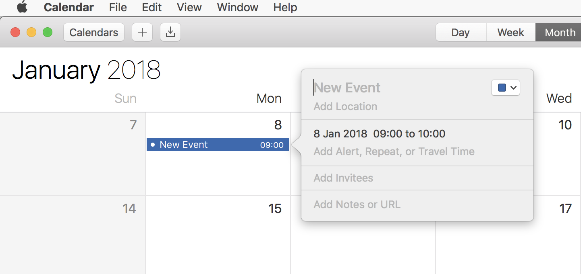Click the yellow minimize window button
Screen dimensions: 581x274
[x=31, y=32]
